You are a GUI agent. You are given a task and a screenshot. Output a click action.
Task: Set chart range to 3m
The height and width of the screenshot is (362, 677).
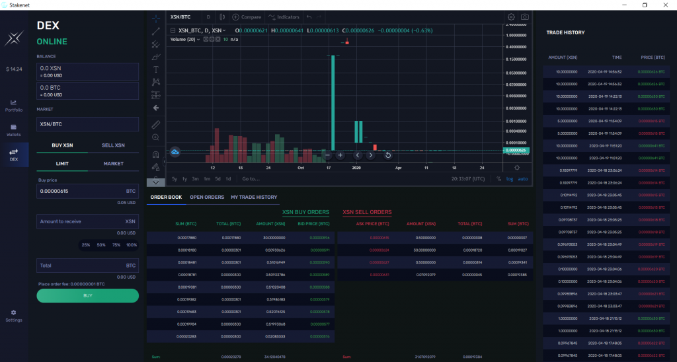coord(195,179)
